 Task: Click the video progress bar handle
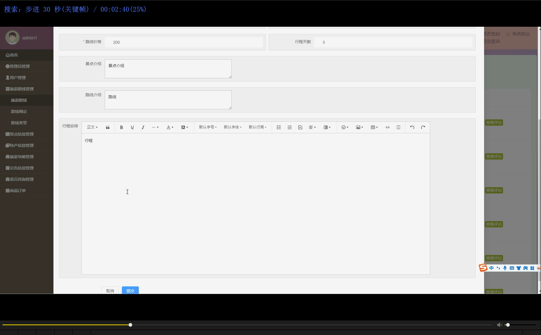click(130, 325)
